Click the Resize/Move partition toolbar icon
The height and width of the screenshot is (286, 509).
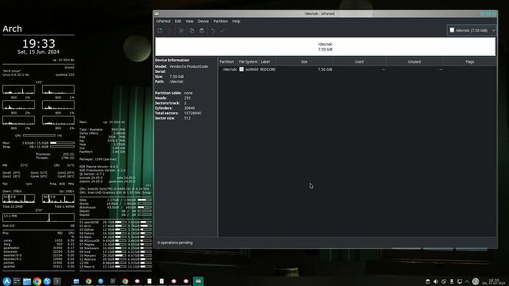(x=181, y=30)
